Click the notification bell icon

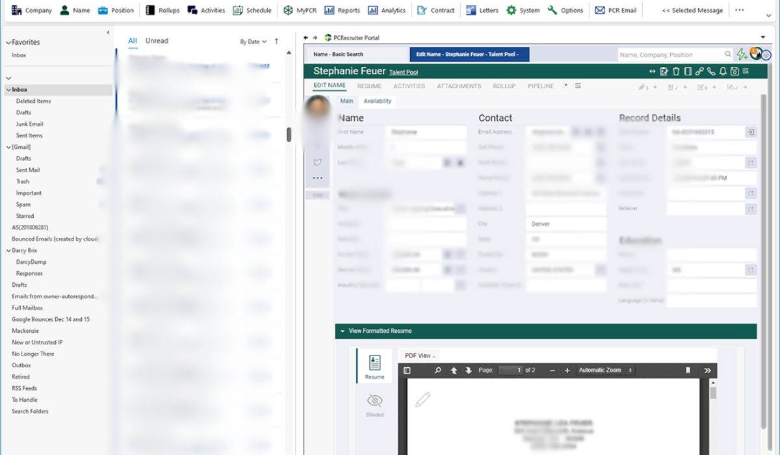(x=723, y=71)
